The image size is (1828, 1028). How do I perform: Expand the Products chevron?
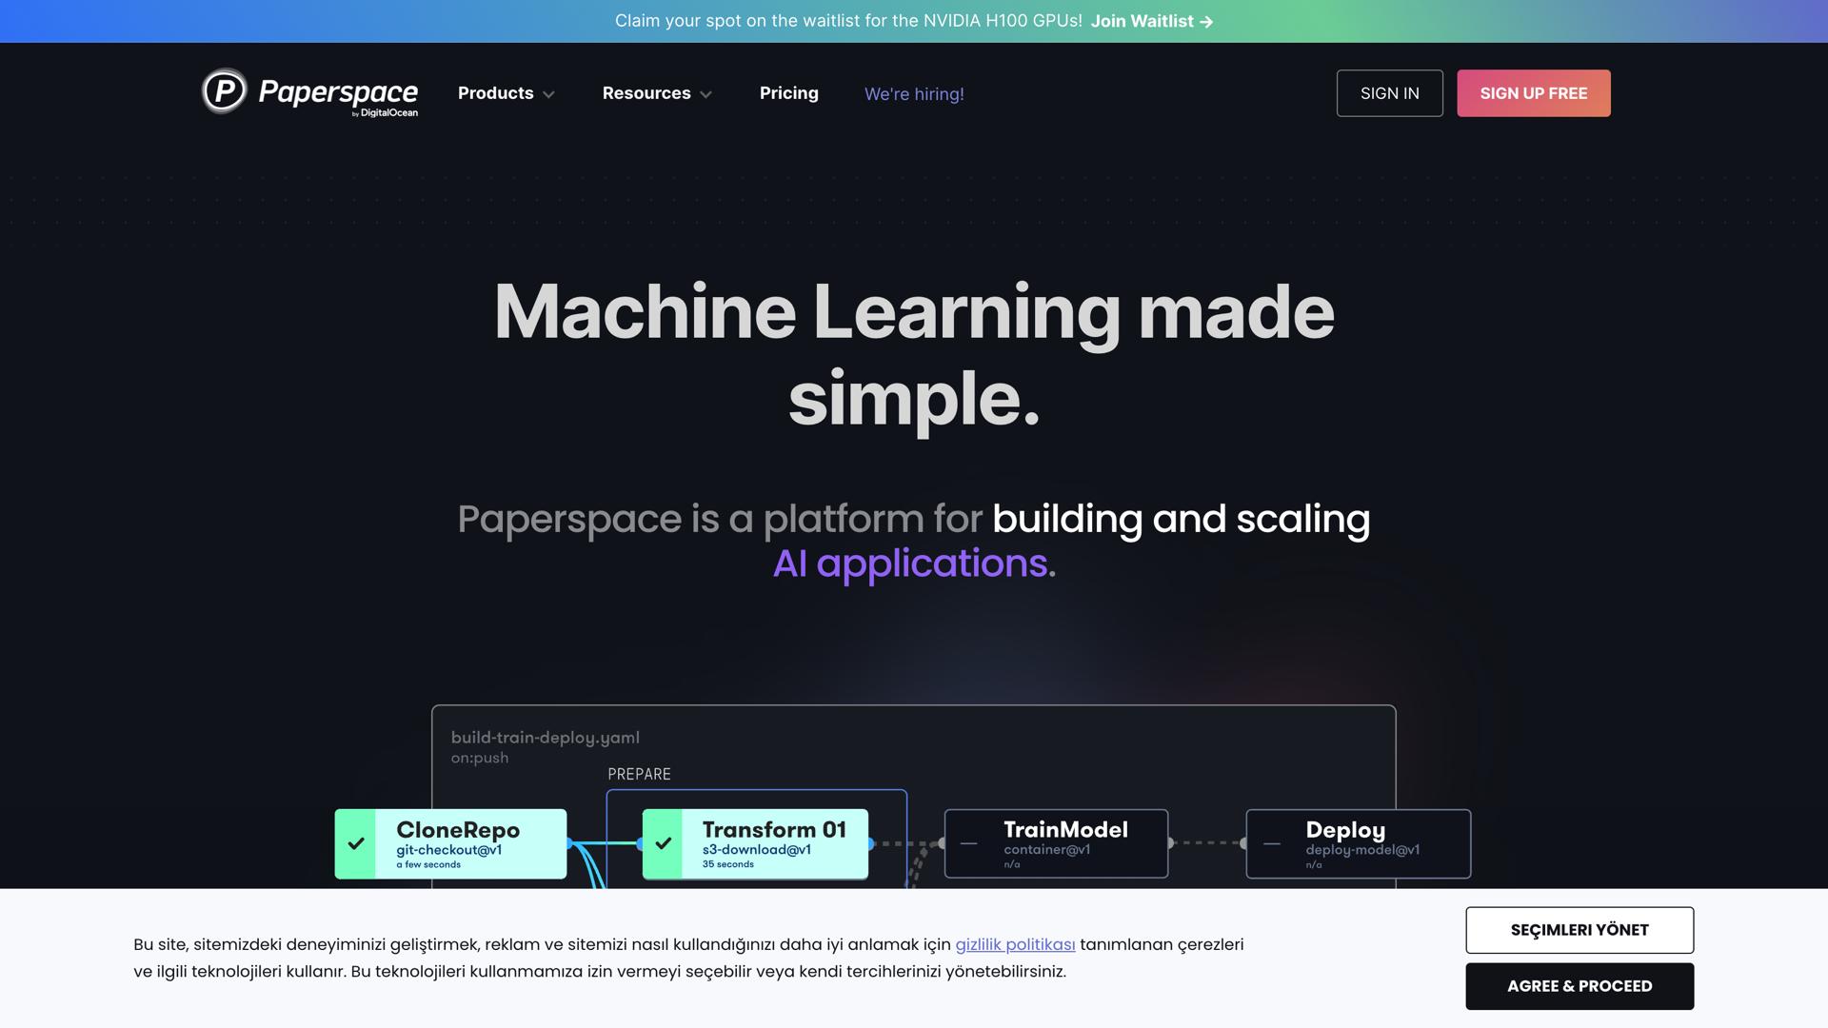point(548,94)
